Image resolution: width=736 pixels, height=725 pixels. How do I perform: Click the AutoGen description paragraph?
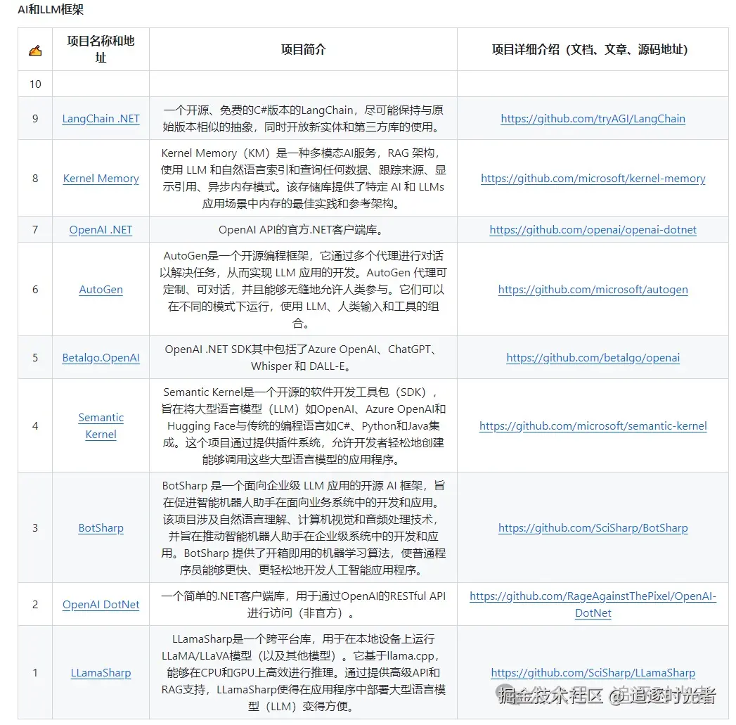pyautogui.click(x=303, y=289)
